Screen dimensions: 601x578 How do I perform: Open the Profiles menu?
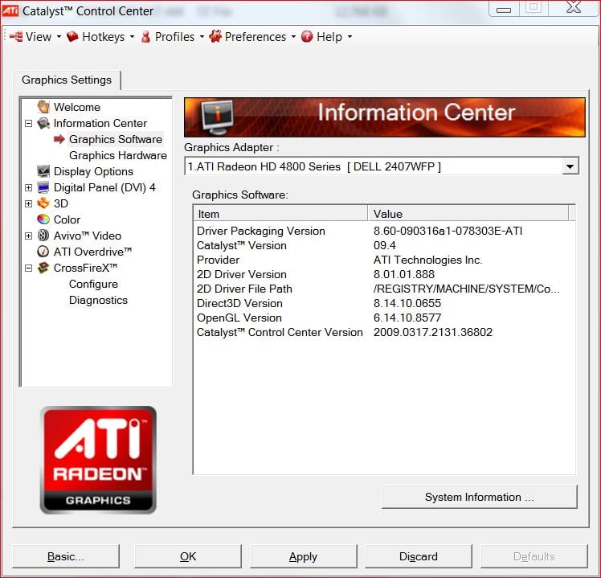coord(173,37)
